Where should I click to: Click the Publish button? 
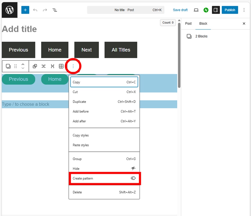pos(230,10)
